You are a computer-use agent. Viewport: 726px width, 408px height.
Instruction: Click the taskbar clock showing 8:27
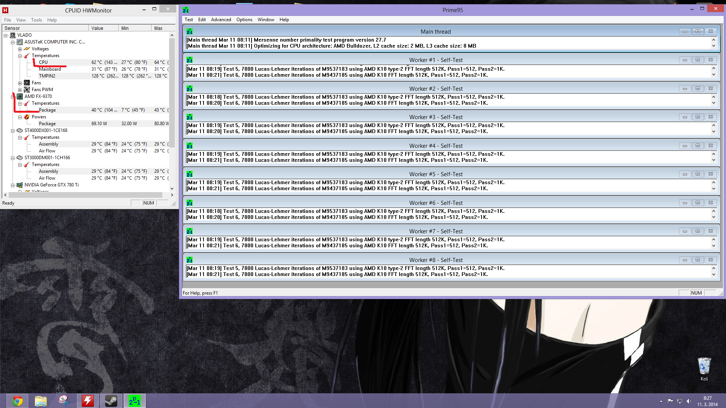707,401
